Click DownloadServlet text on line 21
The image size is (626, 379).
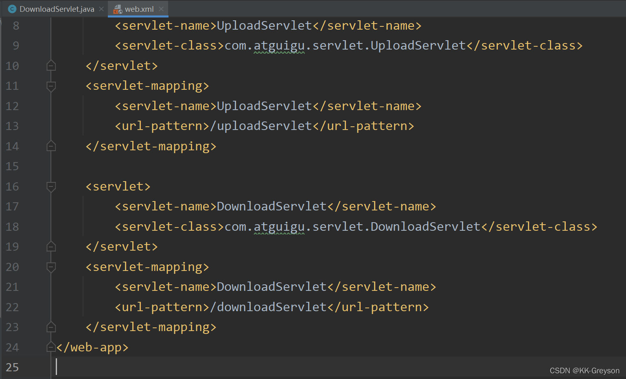point(271,287)
